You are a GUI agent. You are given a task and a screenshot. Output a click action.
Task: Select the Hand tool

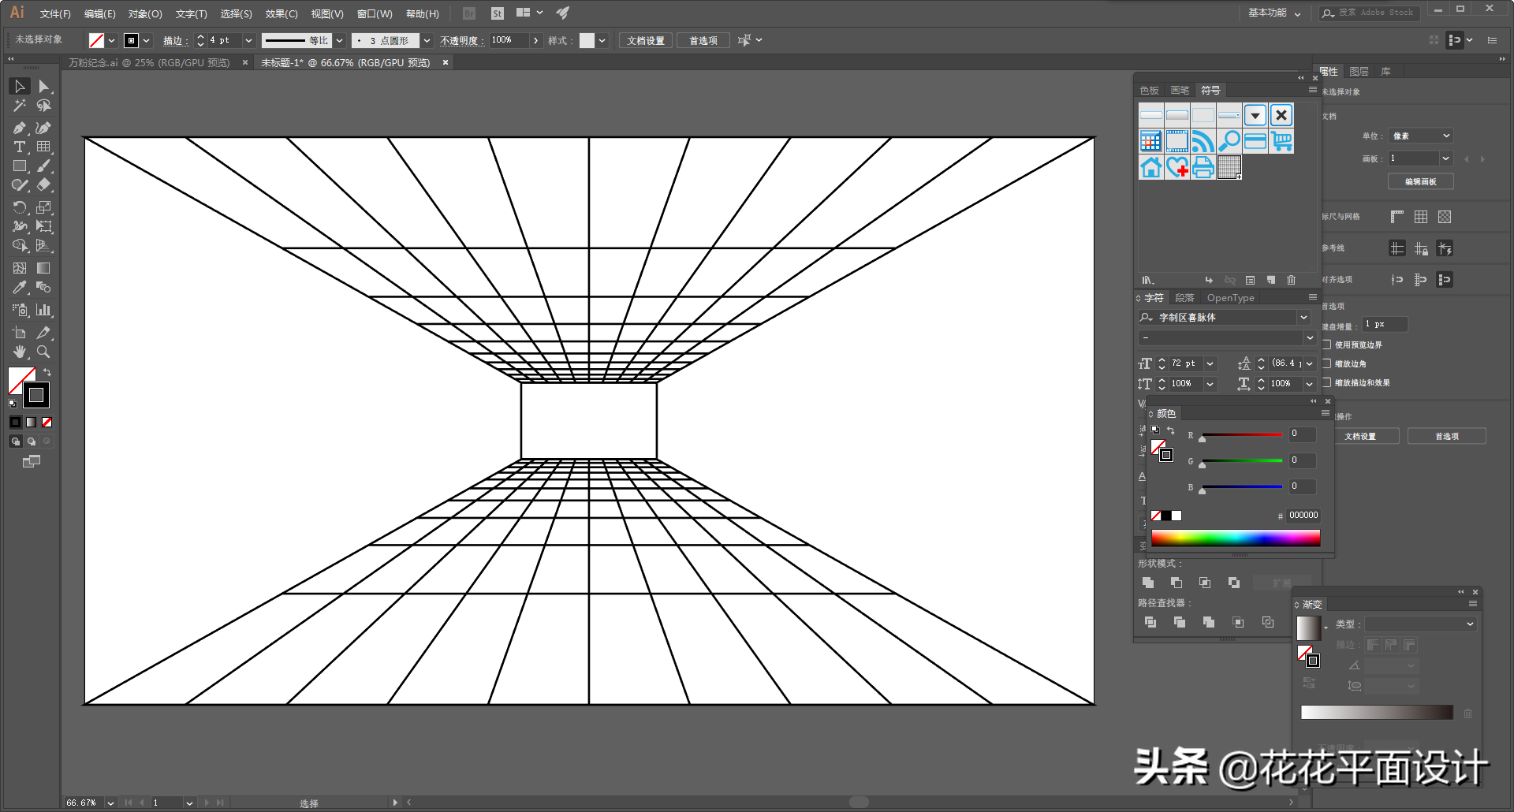20,352
